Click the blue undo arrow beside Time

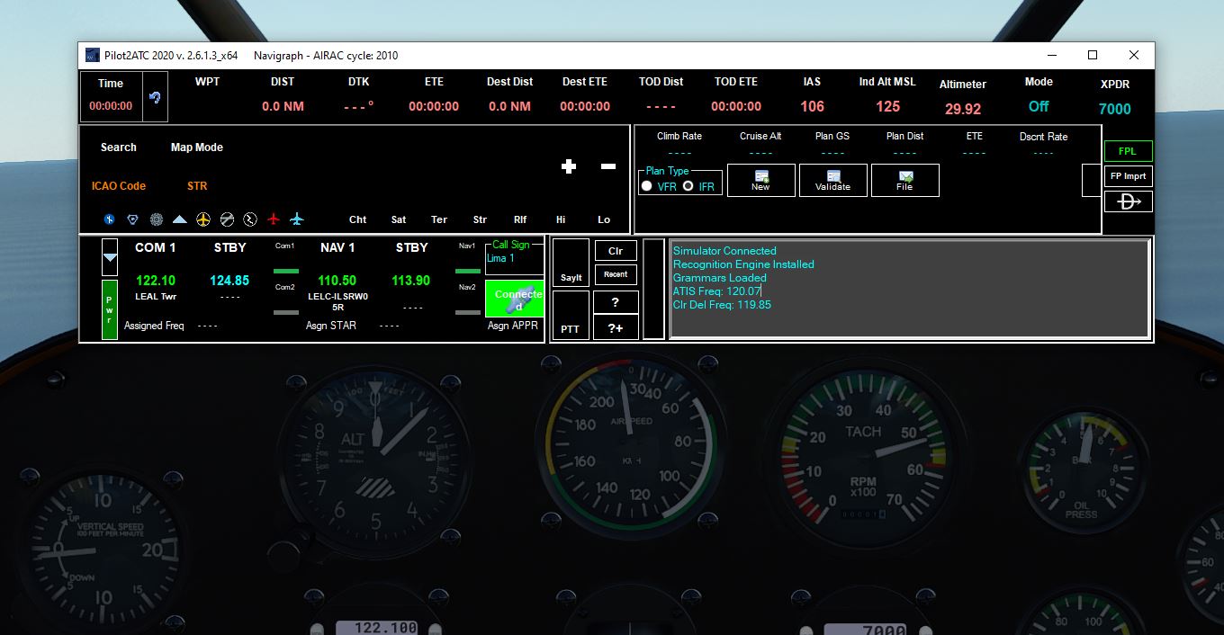tap(155, 97)
